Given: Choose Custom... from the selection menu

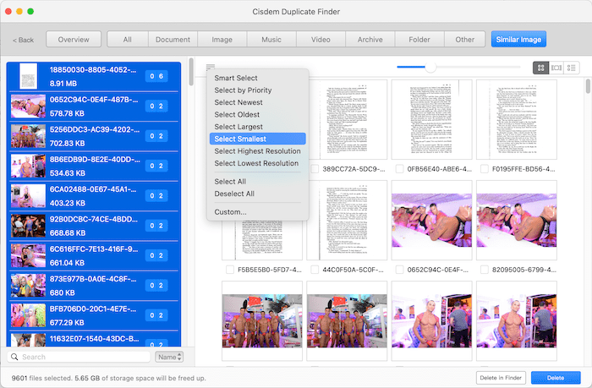Looking at the screenshot, I should point(230,211).
